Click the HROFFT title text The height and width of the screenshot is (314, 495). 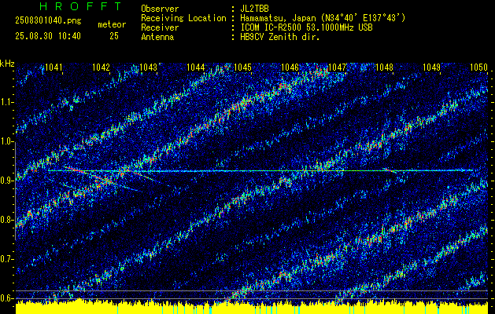click(x=81, y=6)
